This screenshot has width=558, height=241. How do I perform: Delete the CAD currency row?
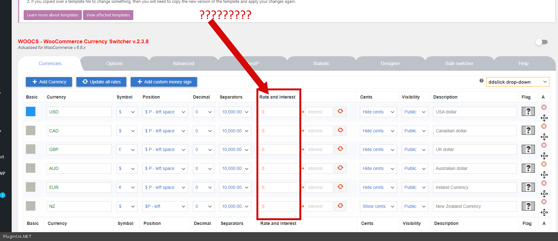(544, 126)
